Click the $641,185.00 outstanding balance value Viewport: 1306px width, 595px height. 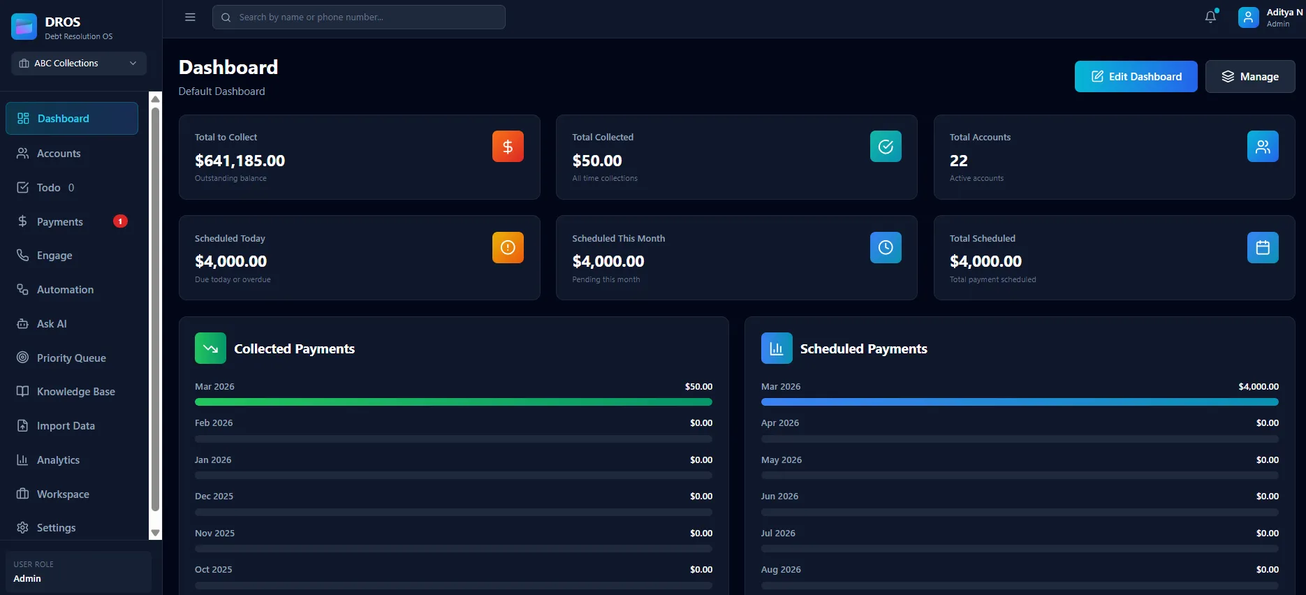(x=240, y=161)
